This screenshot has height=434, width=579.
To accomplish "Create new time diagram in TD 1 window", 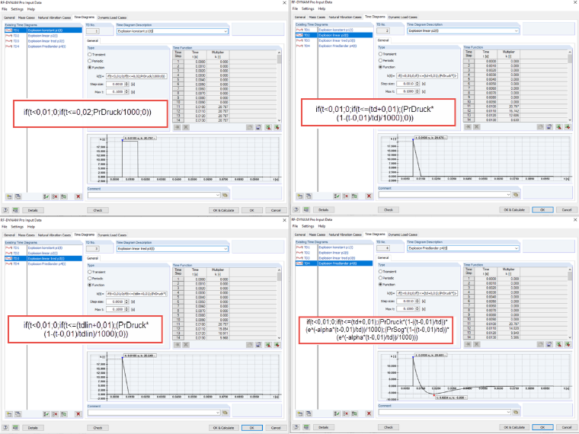I will [9, 196].
